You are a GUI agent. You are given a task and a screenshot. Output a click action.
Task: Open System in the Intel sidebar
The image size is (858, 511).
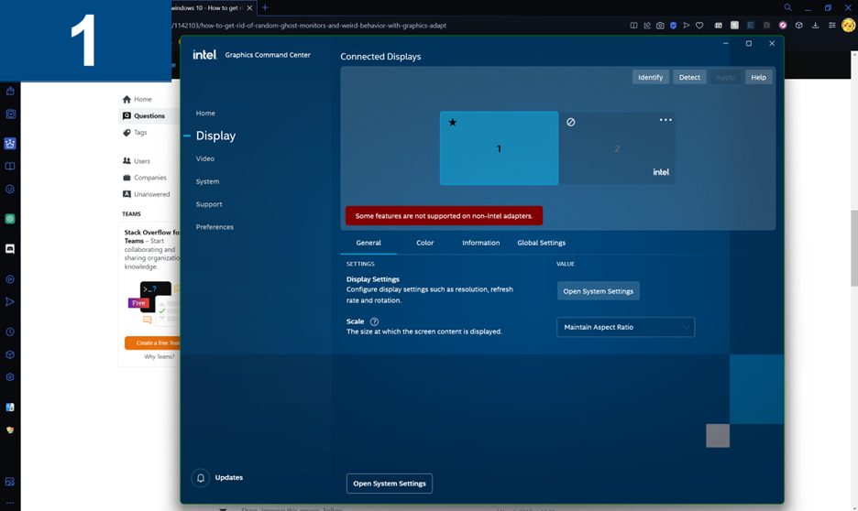pyautogui.click(x=207, y=181)
